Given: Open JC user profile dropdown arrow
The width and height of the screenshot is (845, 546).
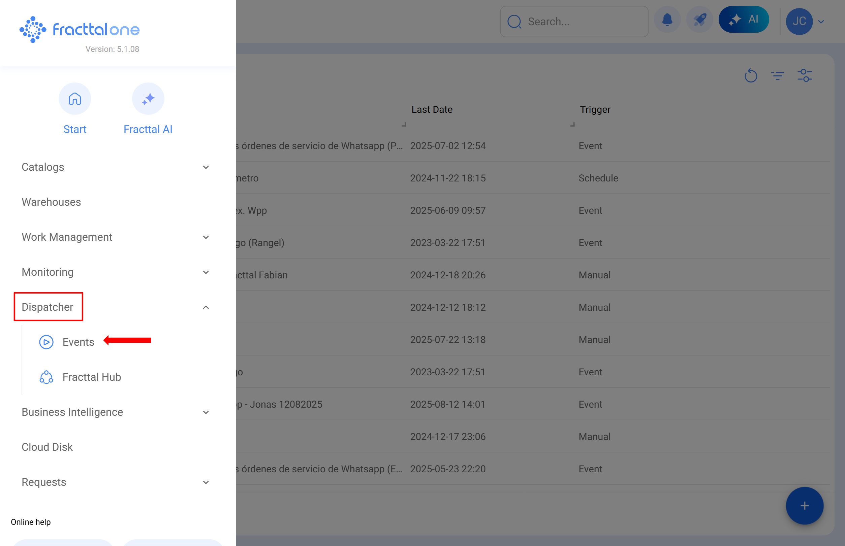Looking at the screenshot, I should [x=821, y=22].
